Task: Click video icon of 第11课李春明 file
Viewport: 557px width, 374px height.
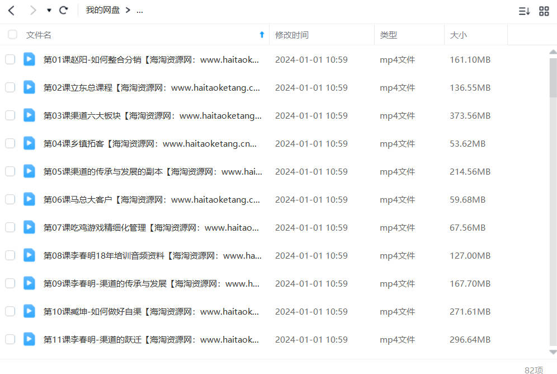Action: pyautogui.click(x=29, y=339)
